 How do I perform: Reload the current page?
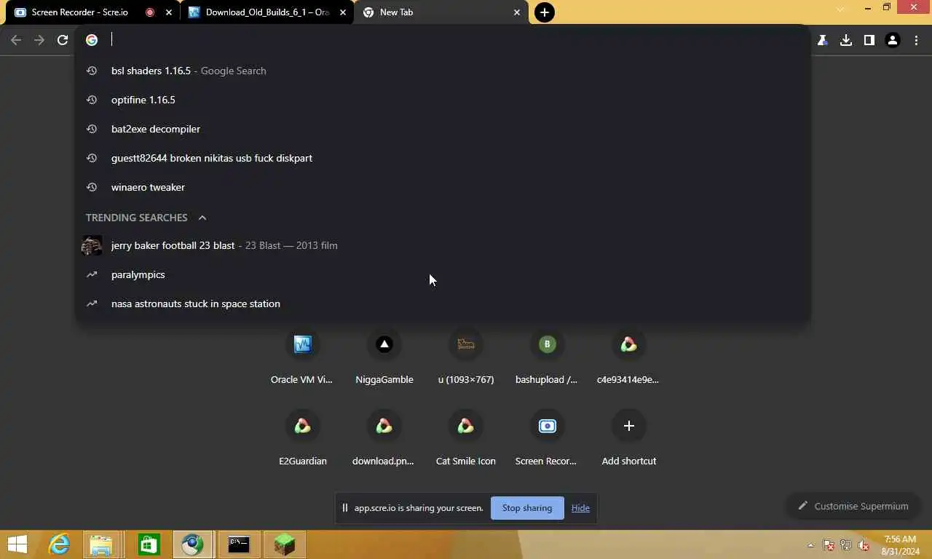(x=63, y=40)
